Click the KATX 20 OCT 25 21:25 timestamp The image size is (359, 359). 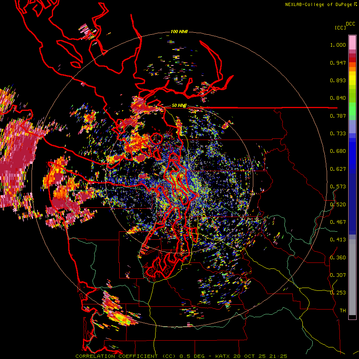[x=251, y=356]
